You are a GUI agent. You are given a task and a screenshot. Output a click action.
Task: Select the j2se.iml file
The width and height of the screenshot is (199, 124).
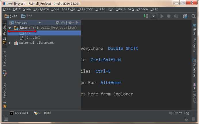[44, 38]
